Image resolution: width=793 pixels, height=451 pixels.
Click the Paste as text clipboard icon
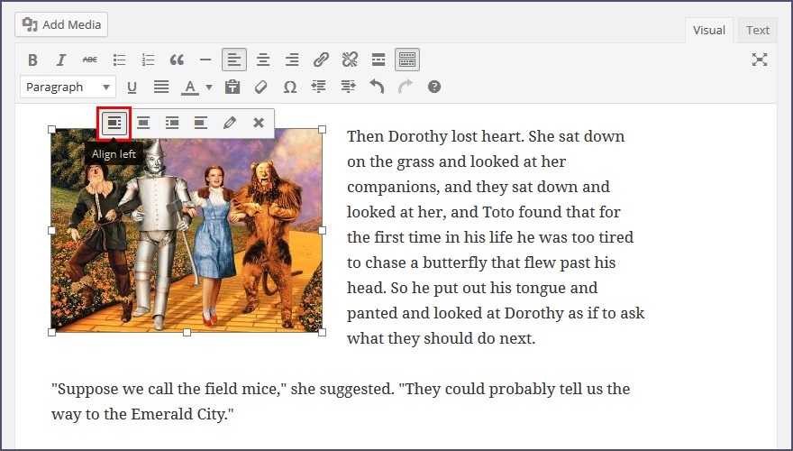(232, 87)
